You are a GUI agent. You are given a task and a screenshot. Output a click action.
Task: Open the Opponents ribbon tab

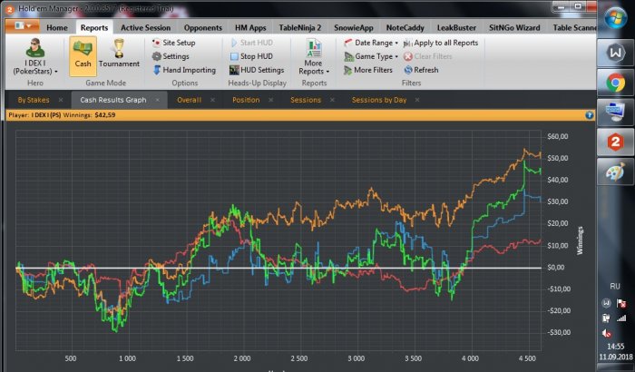click(x=203, y=28)
